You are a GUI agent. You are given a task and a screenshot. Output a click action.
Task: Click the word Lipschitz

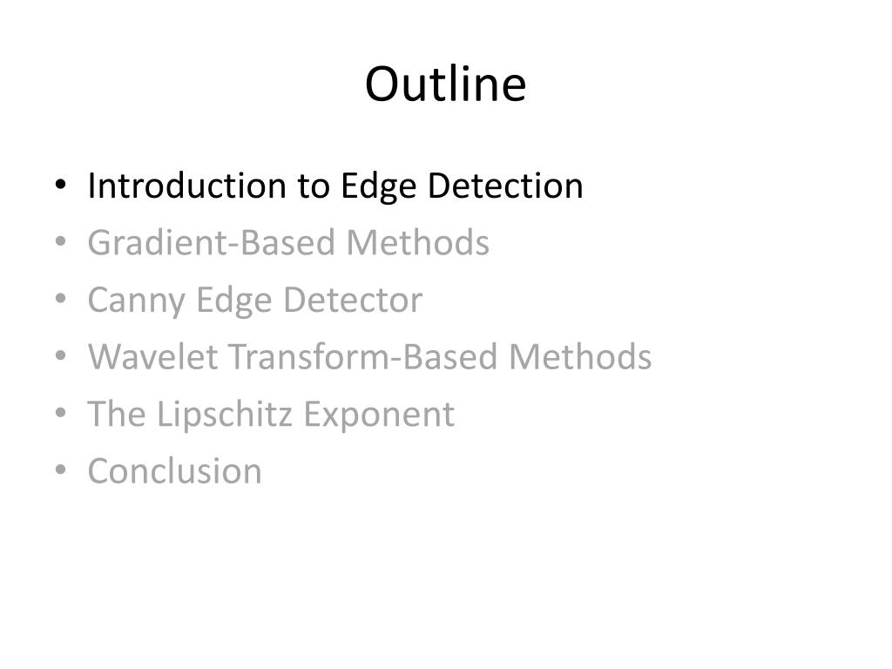tap(225, 415)
